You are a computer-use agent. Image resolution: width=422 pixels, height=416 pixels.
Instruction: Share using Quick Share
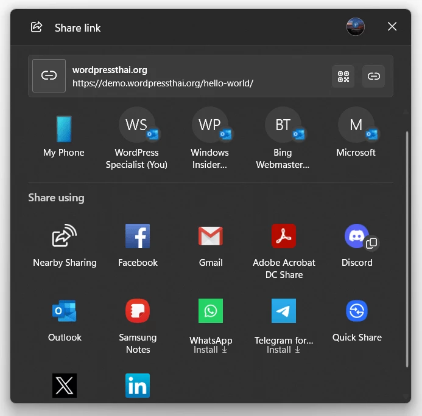tap(357, 321)
